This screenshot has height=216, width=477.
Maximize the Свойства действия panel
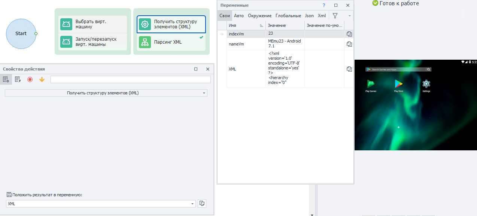(196, 69)
